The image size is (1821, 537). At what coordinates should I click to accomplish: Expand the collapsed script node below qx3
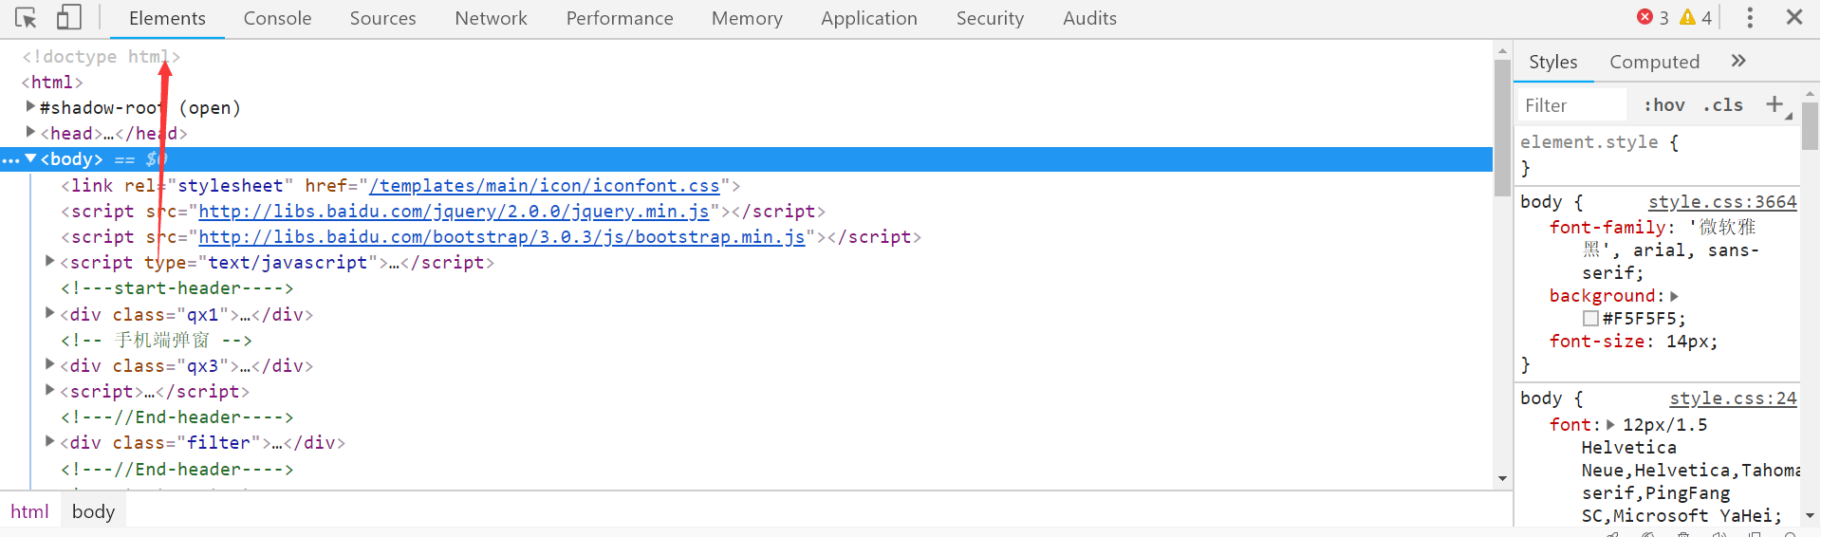coord(50,389)
